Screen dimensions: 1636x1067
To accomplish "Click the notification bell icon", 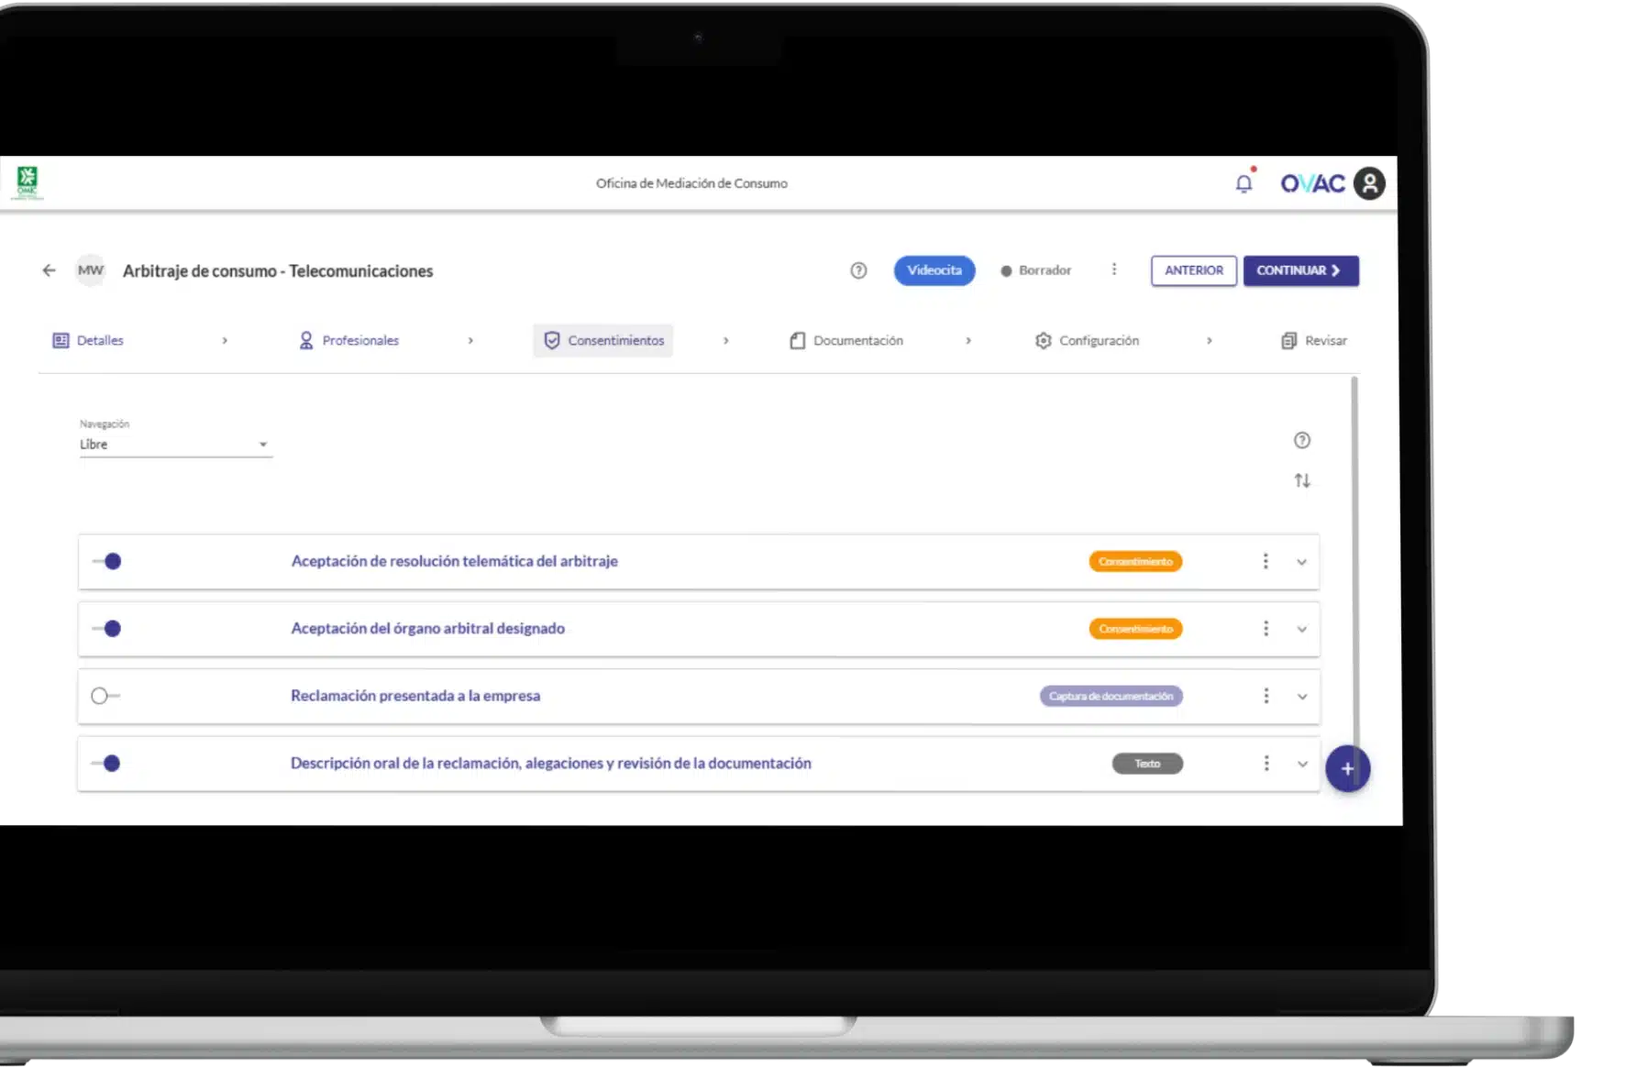I will click(1244, 184).
